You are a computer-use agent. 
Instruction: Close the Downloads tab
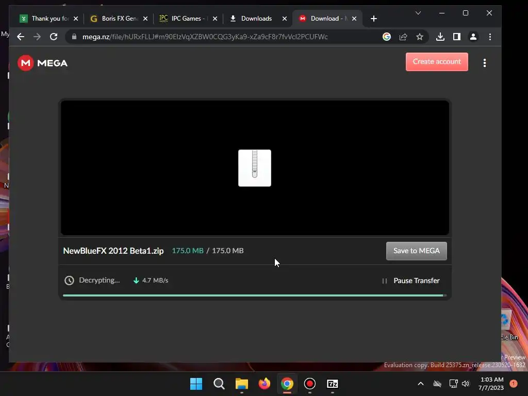(285, 19)
